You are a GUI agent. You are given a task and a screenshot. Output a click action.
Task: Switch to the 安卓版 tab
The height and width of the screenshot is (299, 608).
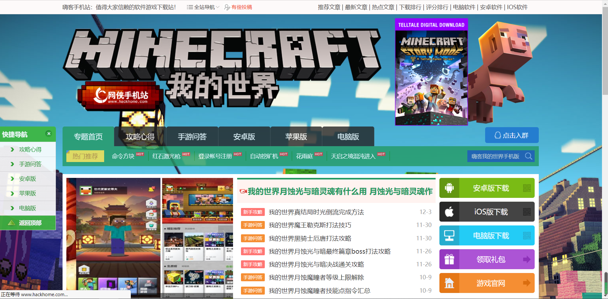pyautogui.click(x=244, y=137)
